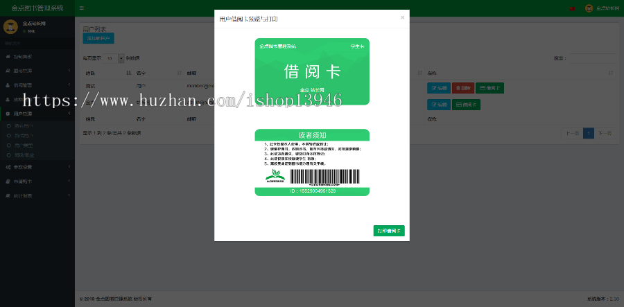The width and height of the screenshot is (624, 307).
Task: Click the green 借阅卡 button in second row
Action: pos(466,105)
